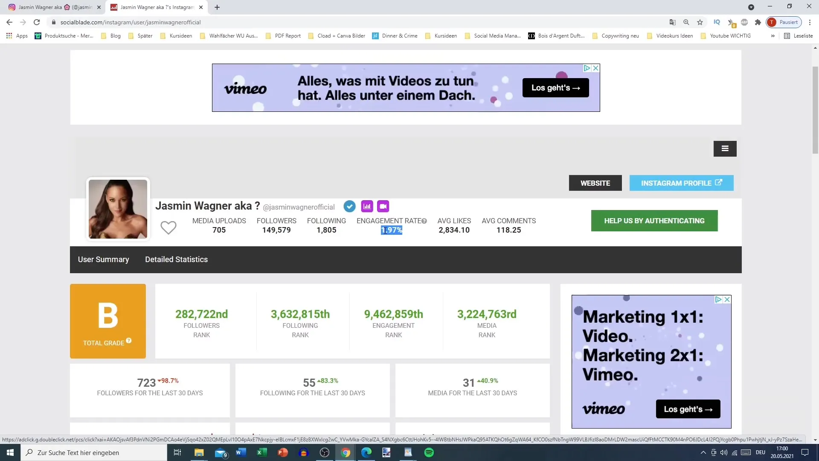Click the taskbar search box

94,452
